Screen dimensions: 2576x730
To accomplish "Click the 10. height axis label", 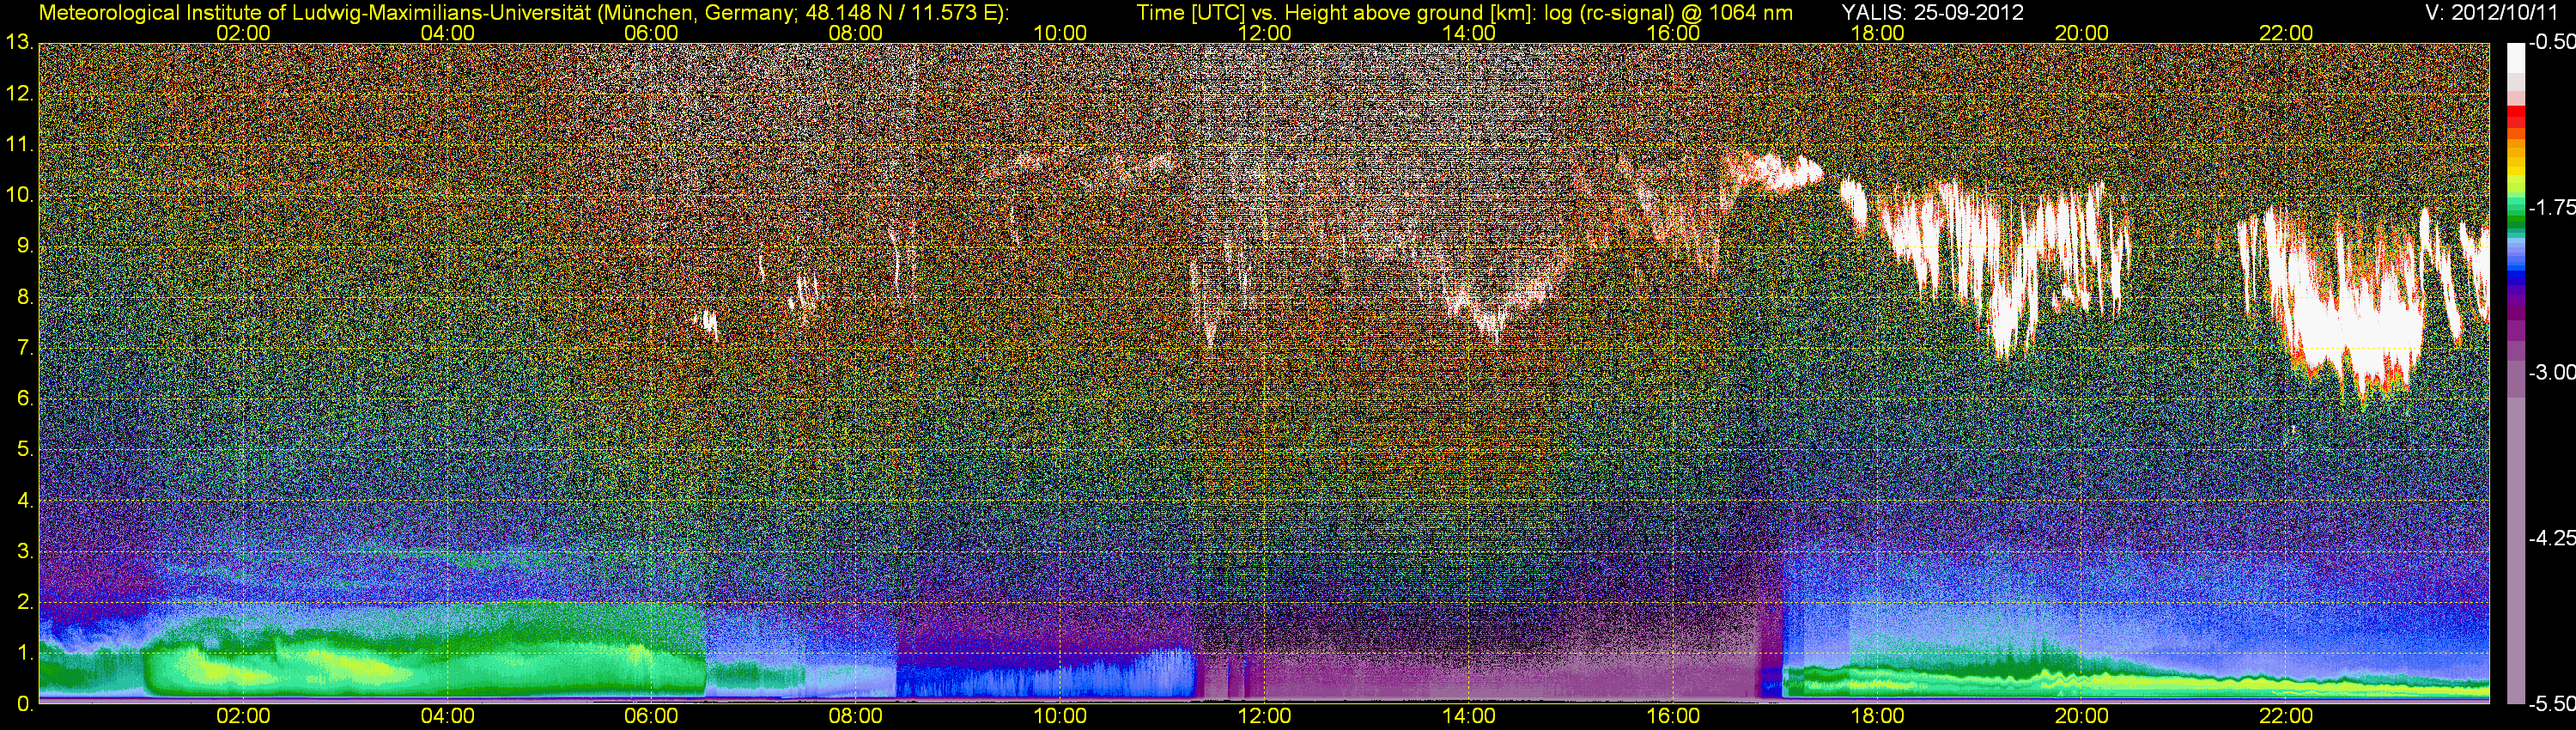I will 19,196.
